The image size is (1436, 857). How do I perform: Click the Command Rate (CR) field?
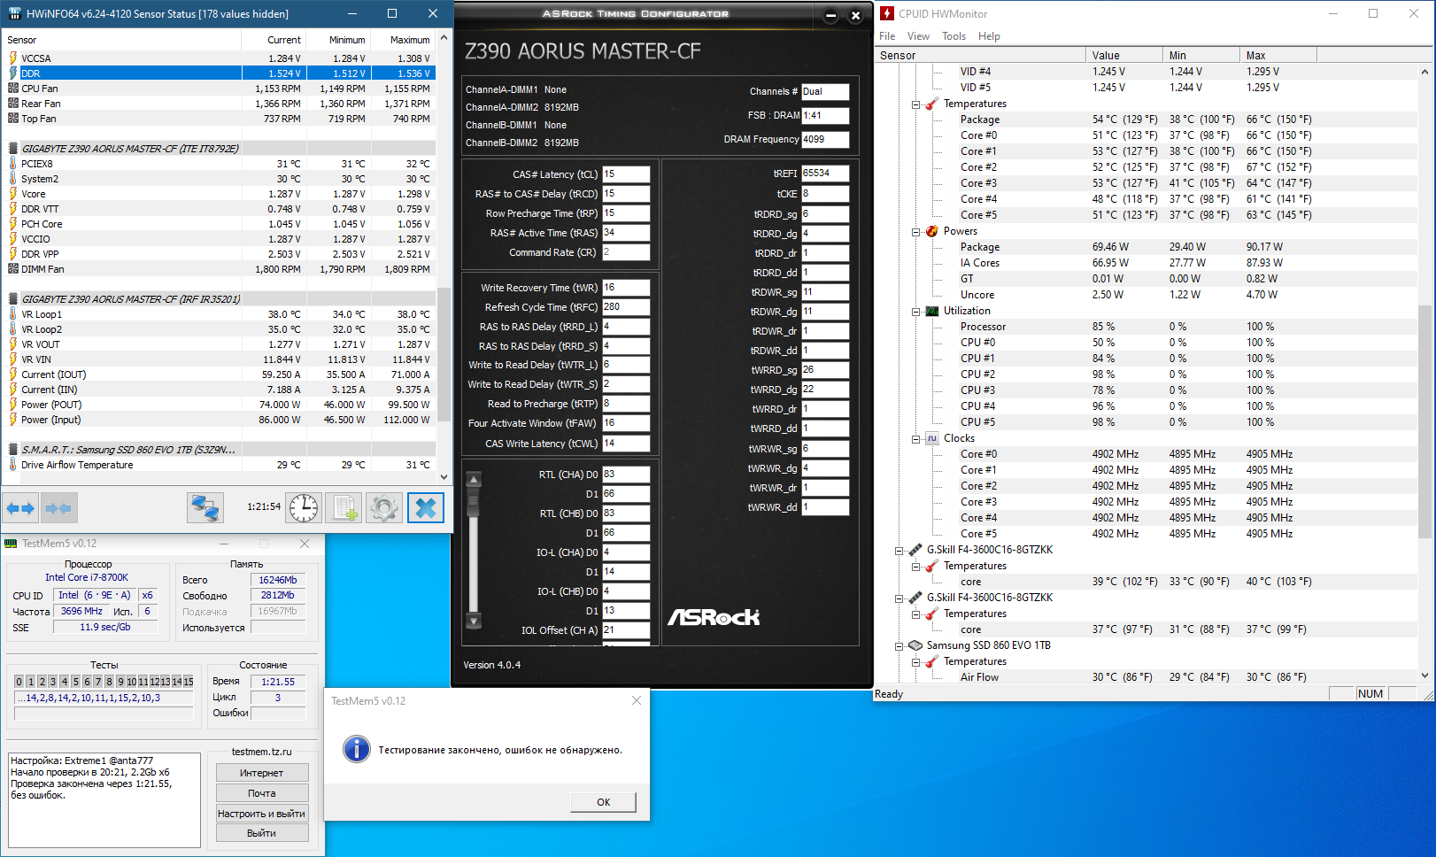[x=626, y=252]
